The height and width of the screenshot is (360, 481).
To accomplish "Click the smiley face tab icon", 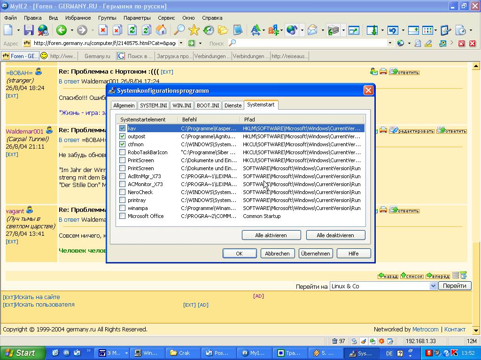I will 44,56.
